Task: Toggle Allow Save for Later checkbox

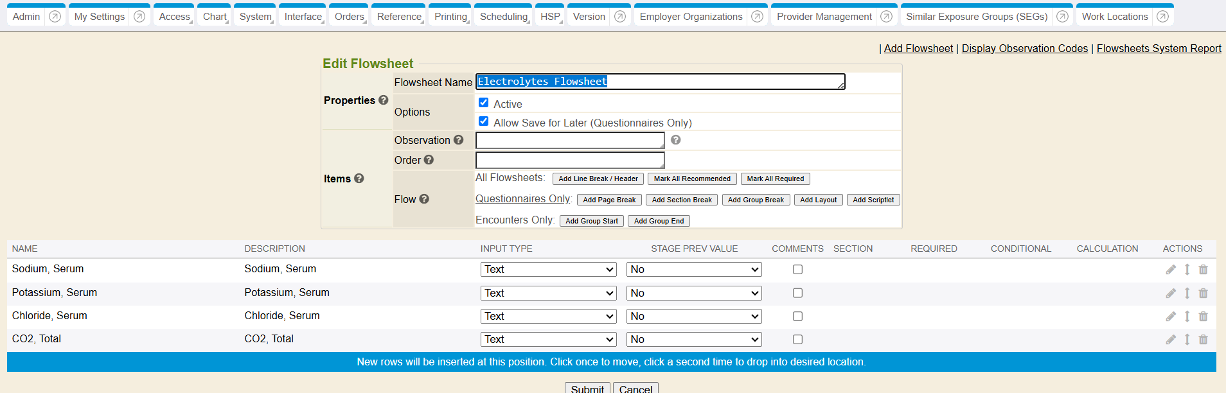Action: pyautogui.click(x=484, y=121)
